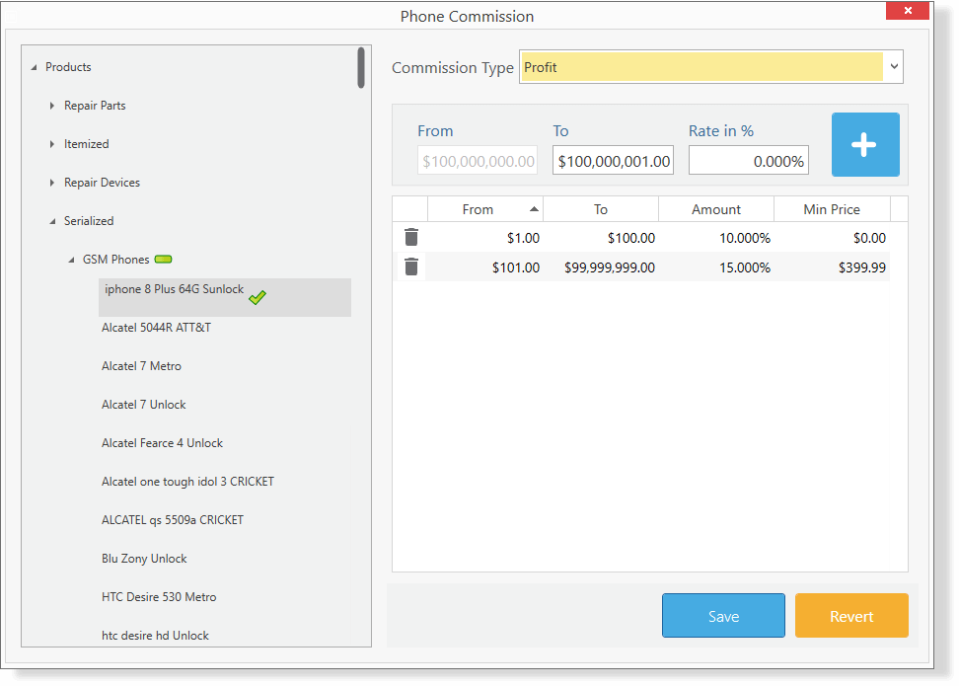Delete the $101.00 commission range row
This screenshot has height=686, width=959.
[411, 267]
